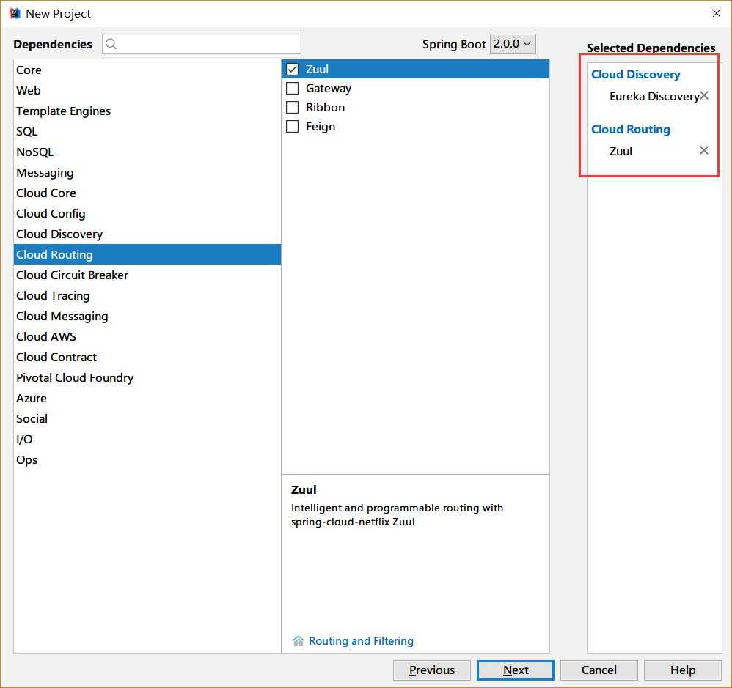The height and width of the screenshot is (688, 732).
Task: Focus the dependencies search field
Action: click(202, 44)
